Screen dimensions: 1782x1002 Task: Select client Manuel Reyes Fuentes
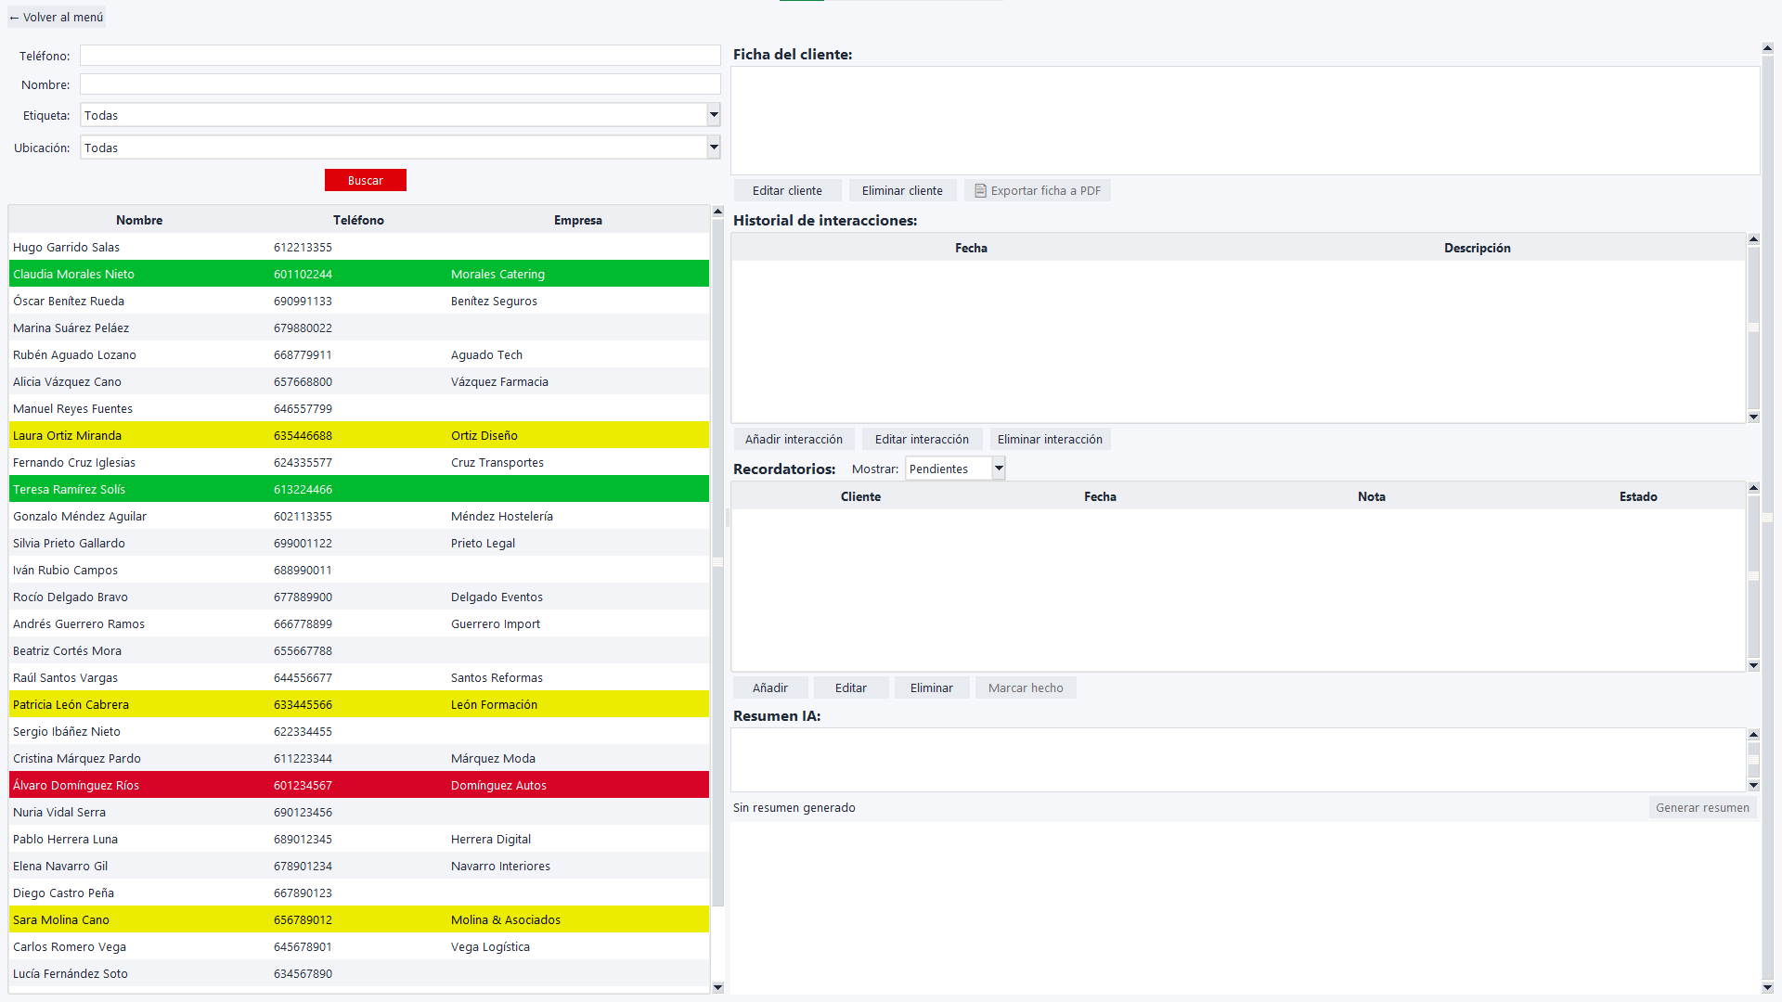(x=359, y=408)
